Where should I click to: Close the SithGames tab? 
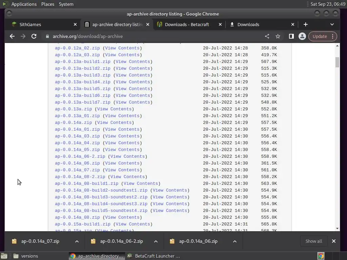(75, 24)
